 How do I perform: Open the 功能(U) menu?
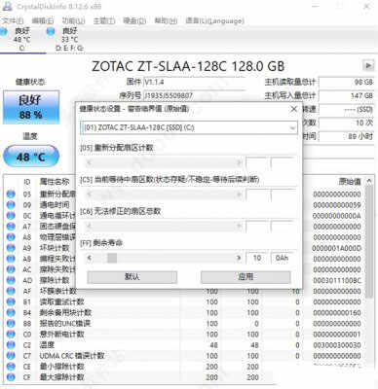click(73, 20)
